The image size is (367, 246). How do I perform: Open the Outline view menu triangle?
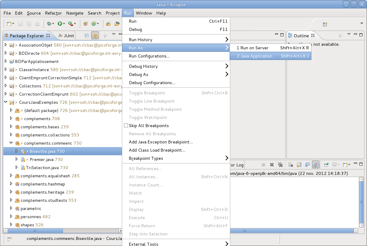(x=349, y=34)
